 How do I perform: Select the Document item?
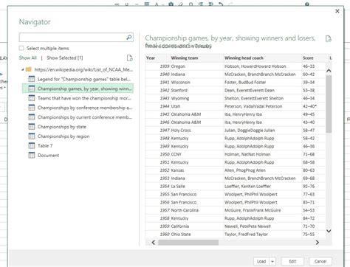point(78,156)
